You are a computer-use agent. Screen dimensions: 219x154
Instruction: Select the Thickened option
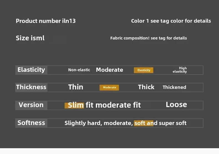pos(174,87)
